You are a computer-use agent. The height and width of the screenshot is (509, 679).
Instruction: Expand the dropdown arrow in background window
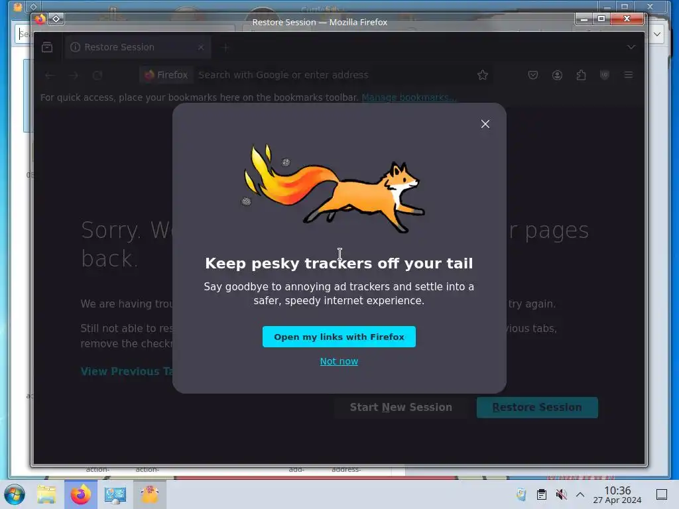pyautogui.click(x=657, y=34)
